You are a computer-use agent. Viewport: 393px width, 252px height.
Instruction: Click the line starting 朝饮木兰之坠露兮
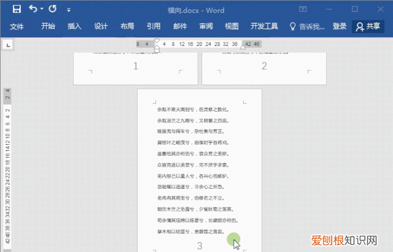point(195,209)
